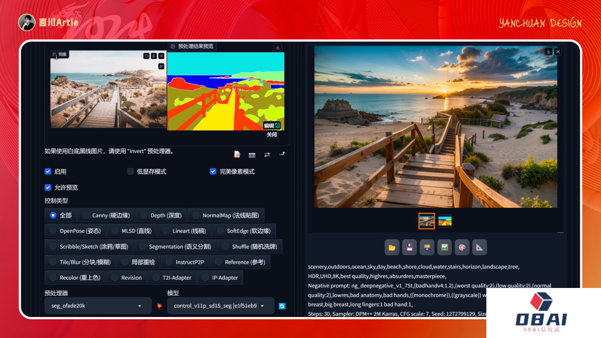Send to extras with the triangle ruler icon
This screenshot has width=601, height=338.
(x=480, y=247)
